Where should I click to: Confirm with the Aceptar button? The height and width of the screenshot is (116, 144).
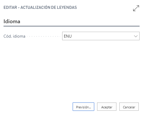107,107
